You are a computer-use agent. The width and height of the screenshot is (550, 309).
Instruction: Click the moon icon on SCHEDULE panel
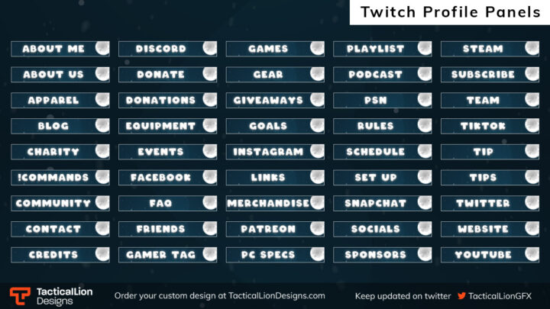[x=425, y=151]
